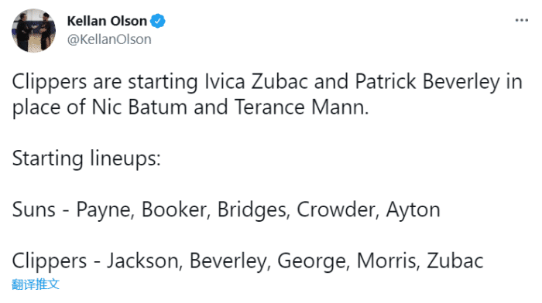
Task: Open Kellan Olson's profile avatar
Action: [x=33, y=30]
